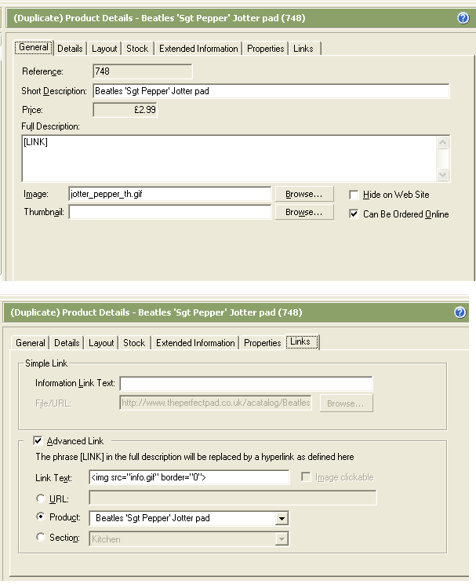The image size is (476, 584).
Task: Click Browse button next to Image field
Action: tap(303, 194)
